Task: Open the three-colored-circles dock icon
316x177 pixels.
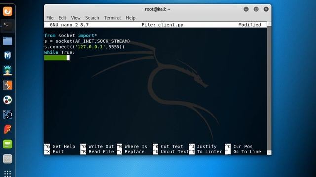Action: click(x=8, y=100)
